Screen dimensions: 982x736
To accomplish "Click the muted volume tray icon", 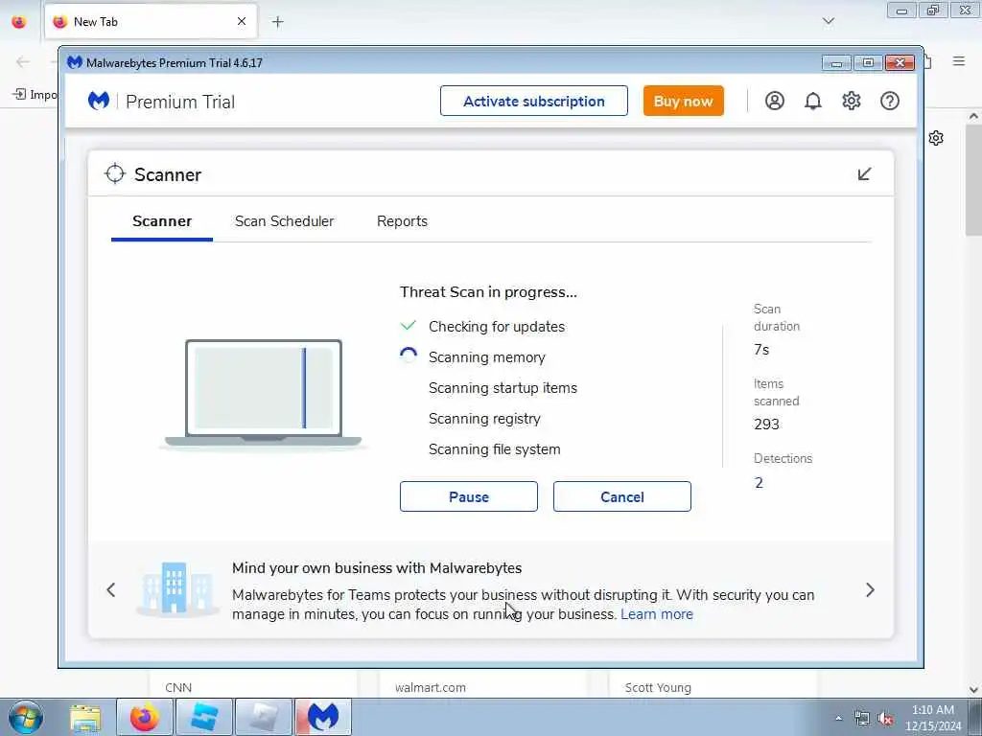I will click(885, 719).
